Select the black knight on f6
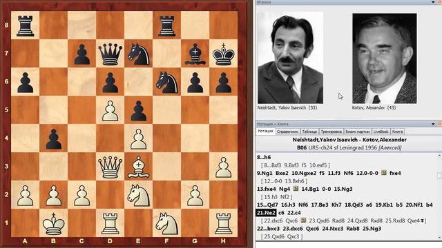Screen dimensions: 442x248 166,82
